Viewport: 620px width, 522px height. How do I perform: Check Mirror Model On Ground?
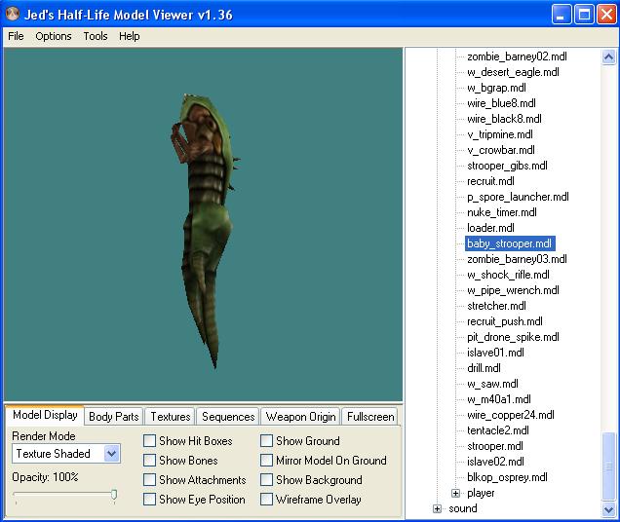[267, 461]
